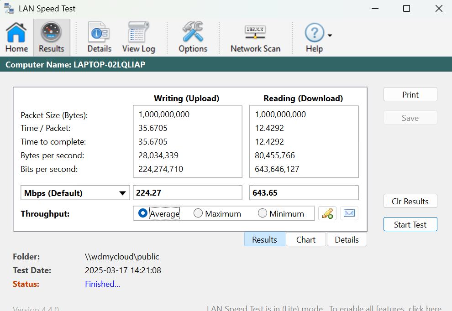
Task: Select the Results tab below the table
Action: point(264,239)
